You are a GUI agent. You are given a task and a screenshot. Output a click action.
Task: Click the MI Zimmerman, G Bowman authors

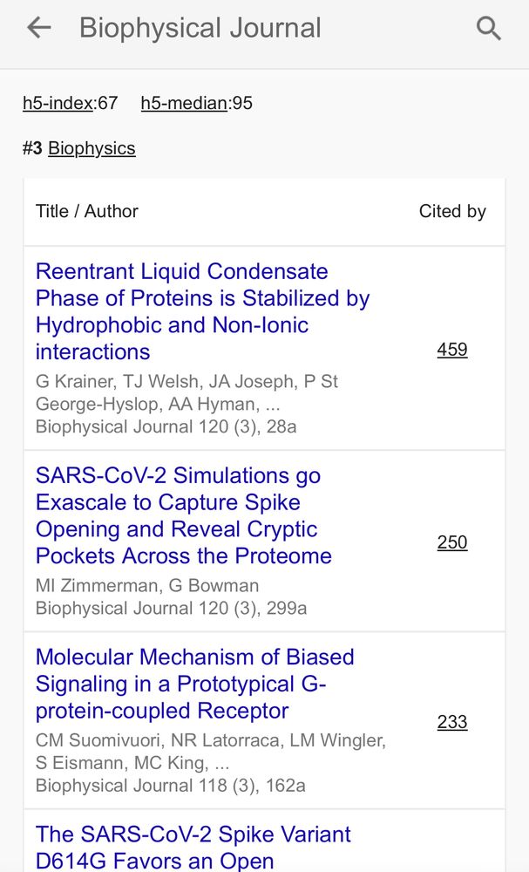pos(147,586)
